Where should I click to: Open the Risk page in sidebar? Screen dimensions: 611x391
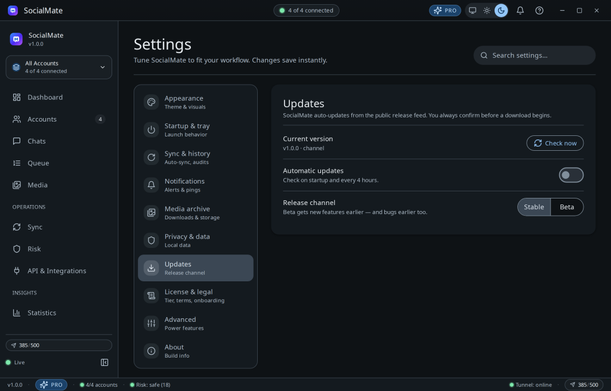point(59,249)
